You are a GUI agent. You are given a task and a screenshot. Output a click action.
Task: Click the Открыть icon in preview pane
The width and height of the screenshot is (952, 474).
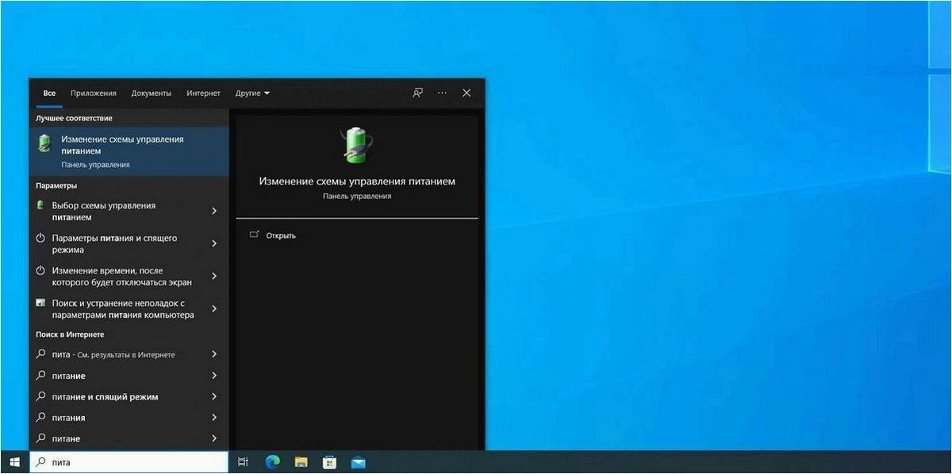pos(254,235)
